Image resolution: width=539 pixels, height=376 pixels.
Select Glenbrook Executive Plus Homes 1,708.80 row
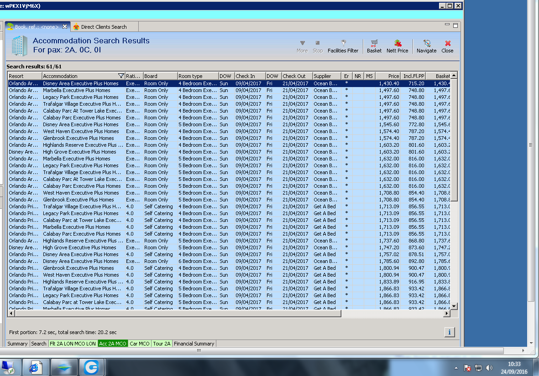229,200
